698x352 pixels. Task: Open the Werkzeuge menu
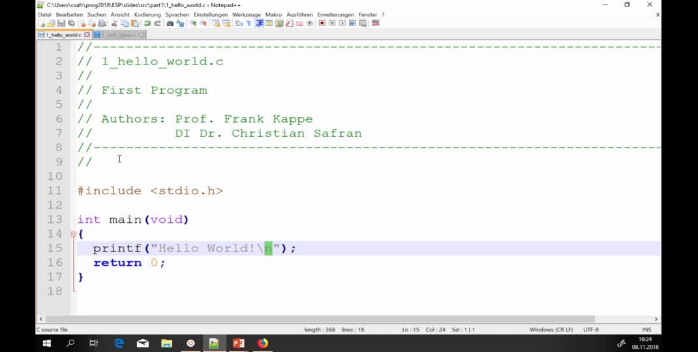coord(246,15)
